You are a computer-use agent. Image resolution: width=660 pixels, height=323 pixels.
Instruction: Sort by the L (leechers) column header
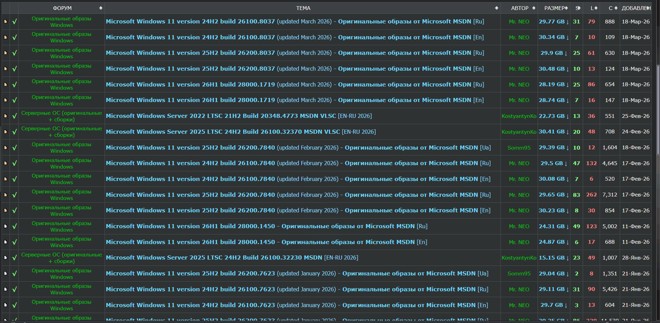[592, 8]
